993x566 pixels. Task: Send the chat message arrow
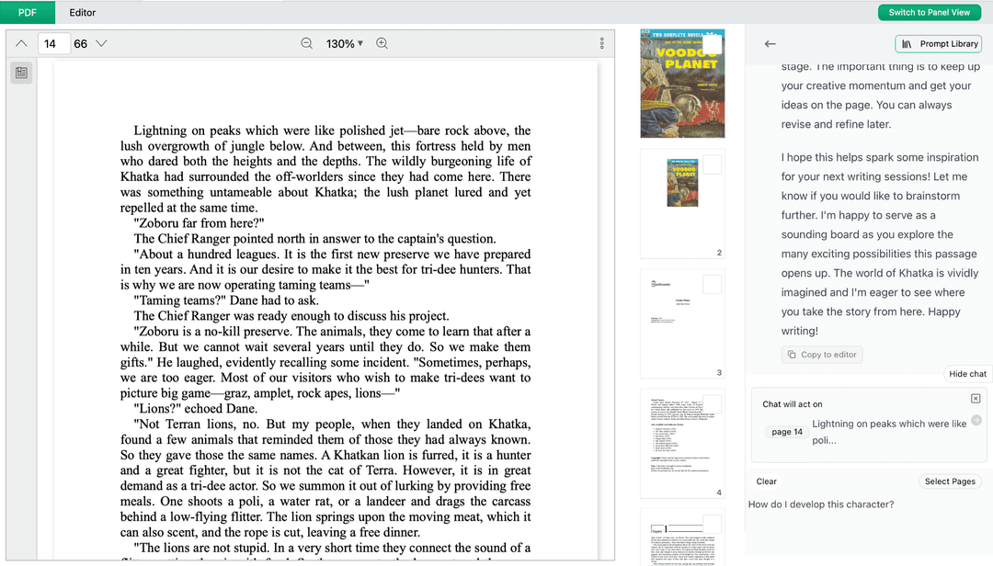(976, 420)
